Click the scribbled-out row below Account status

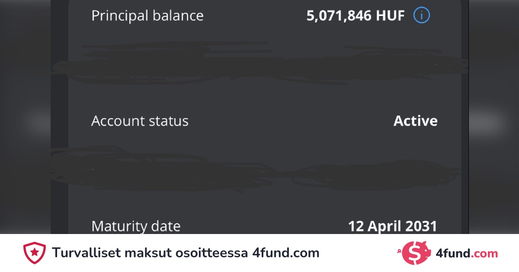point(259,171)
